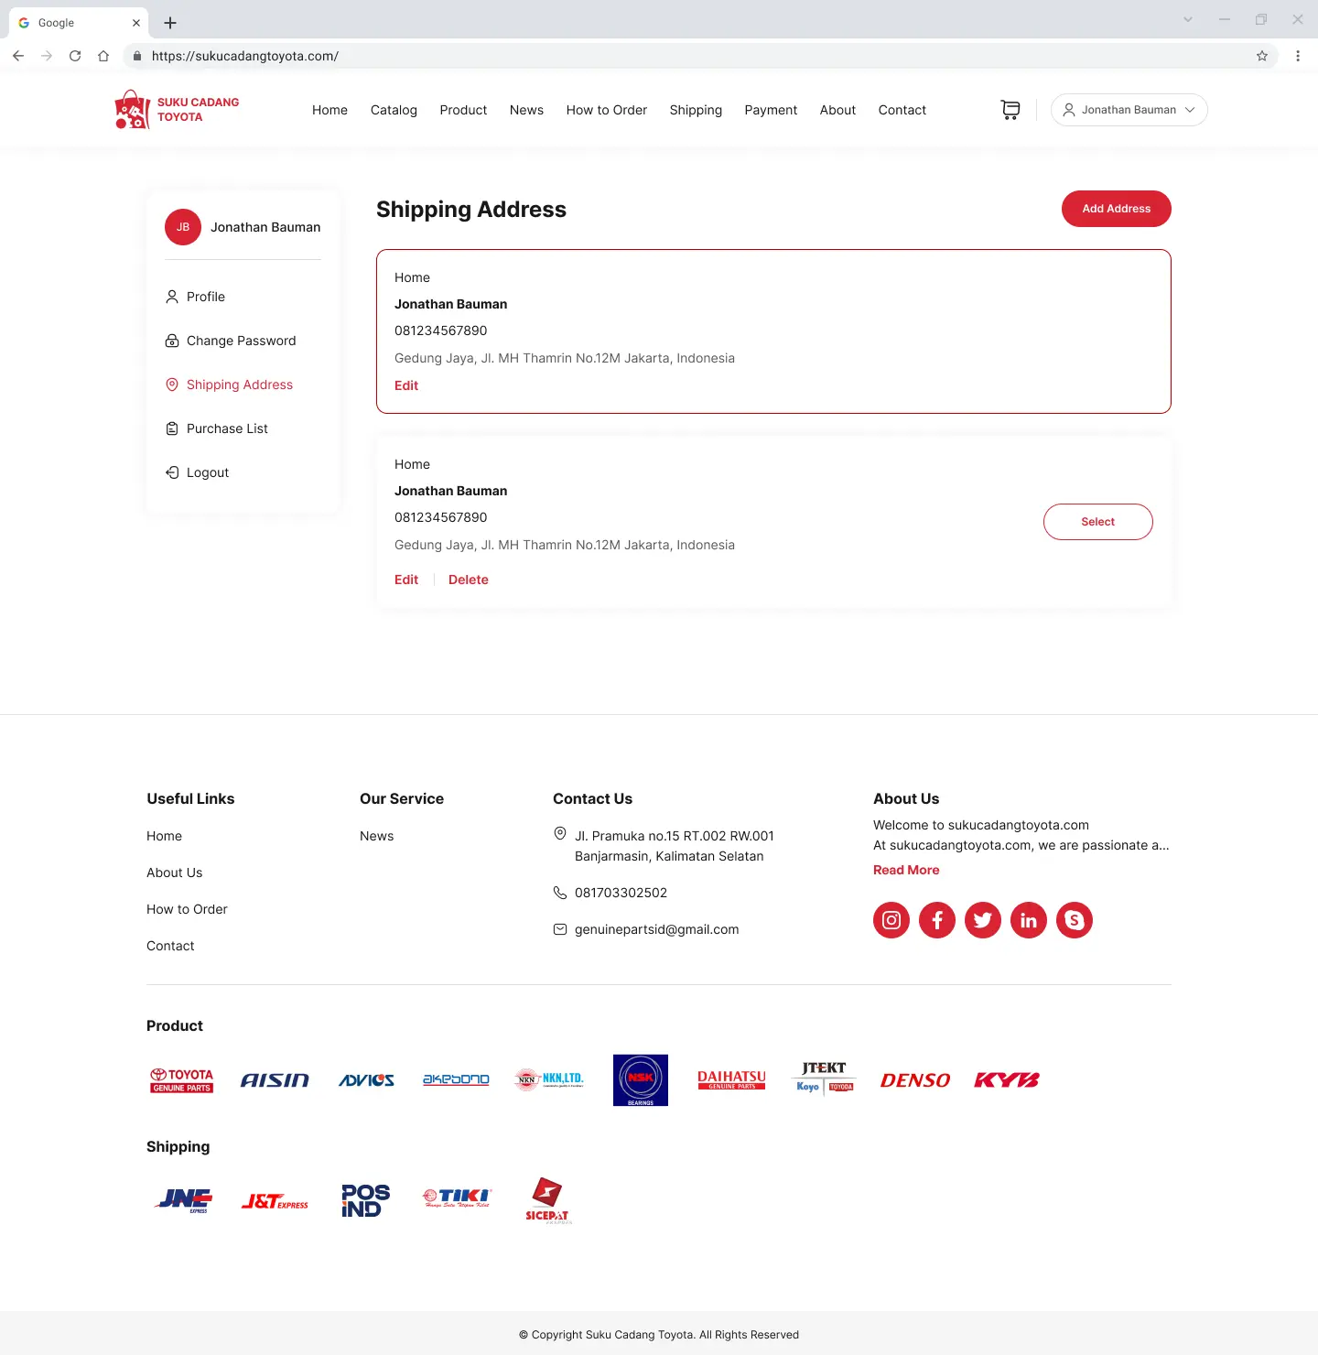1318x1355 pixels.
Task: Select the second shipping address
Action: 1097,522
